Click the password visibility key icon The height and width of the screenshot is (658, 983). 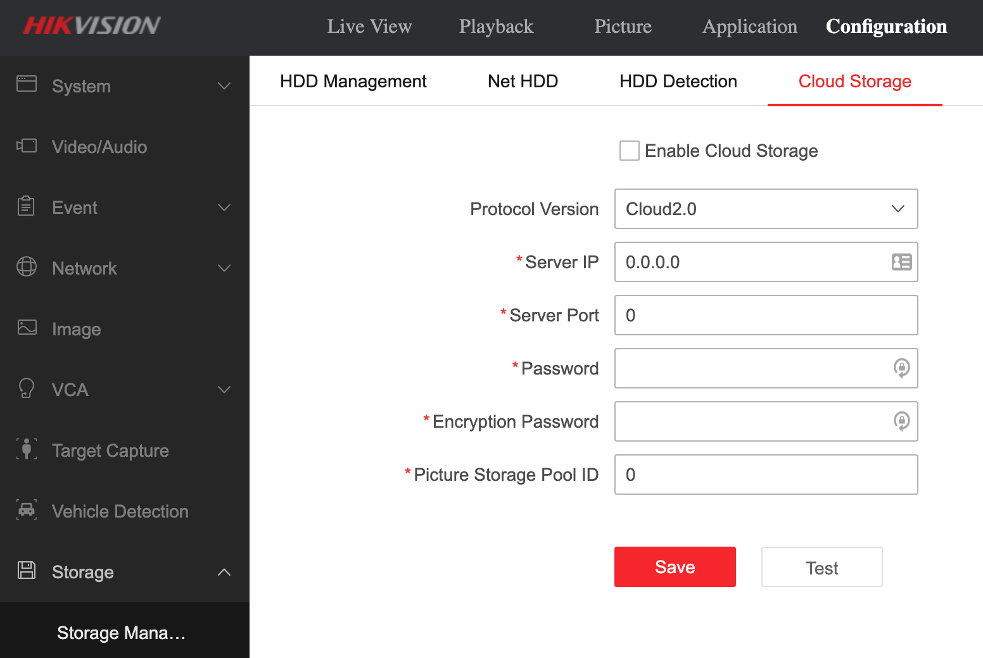[x=902, y=369]
